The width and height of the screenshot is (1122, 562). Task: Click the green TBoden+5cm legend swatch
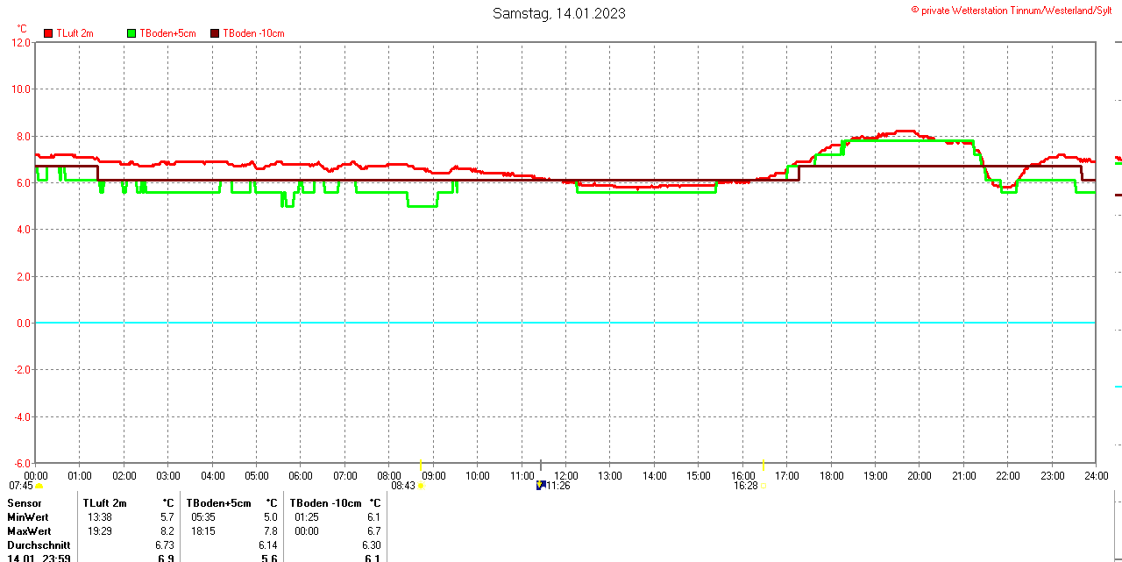132,33
